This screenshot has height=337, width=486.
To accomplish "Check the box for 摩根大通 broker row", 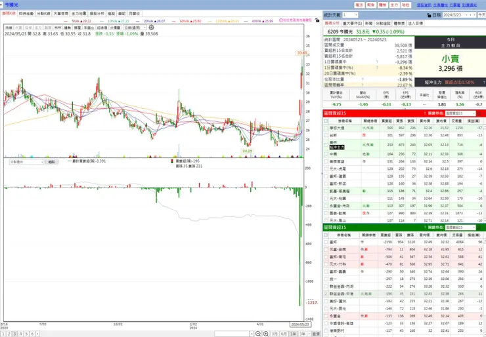I will (x=326, y=128).
